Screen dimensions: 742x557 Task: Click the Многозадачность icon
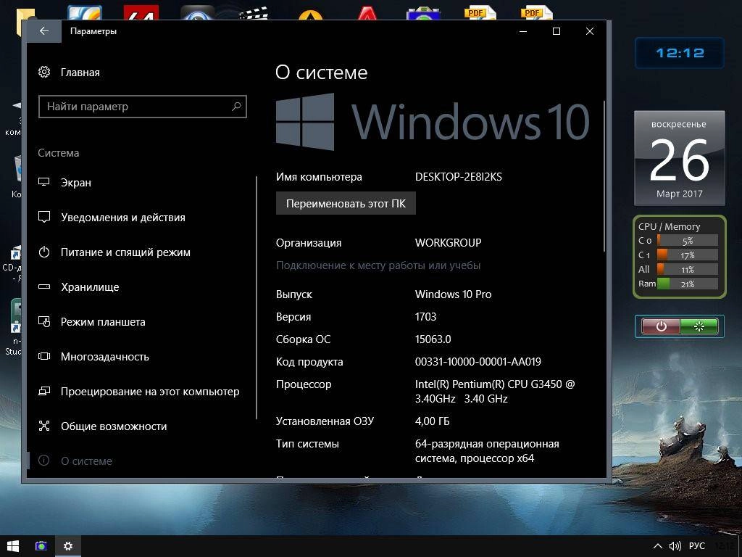pyautogui.click(x=44, y=356)
